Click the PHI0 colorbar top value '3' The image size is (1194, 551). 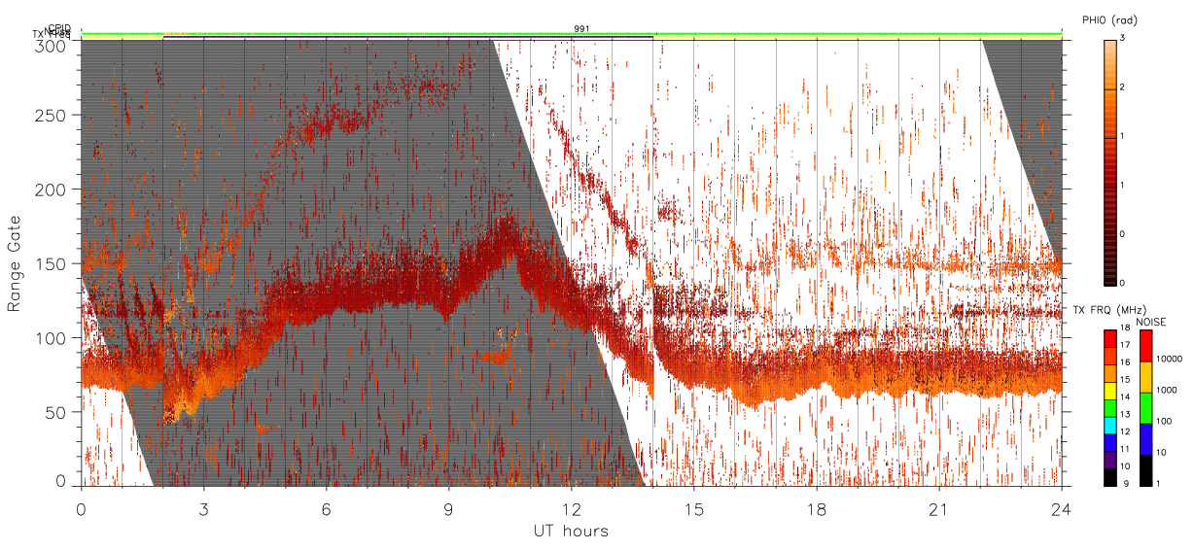click(x=1122, y=38)
